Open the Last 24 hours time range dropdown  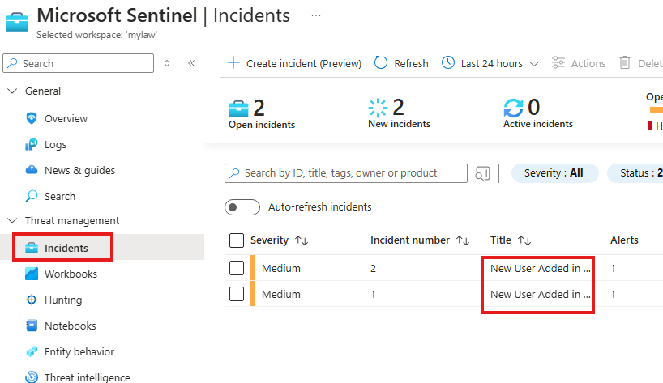pos(490,63)
